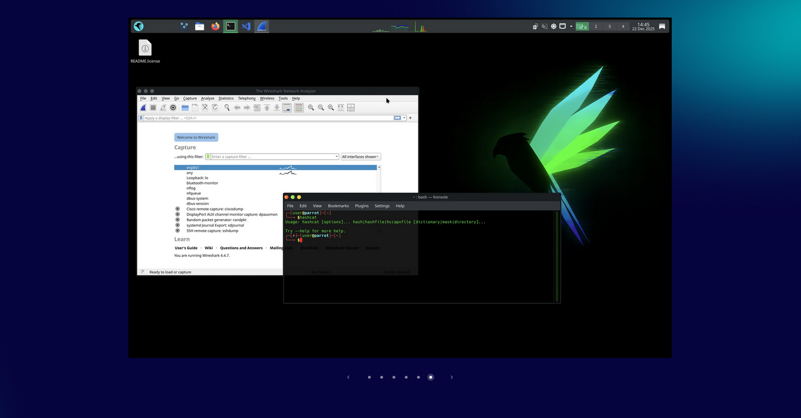Viewport: 801px width, 418px height.
Task: Zoom in the Wireshark main window text
Action: pos(311,108)
